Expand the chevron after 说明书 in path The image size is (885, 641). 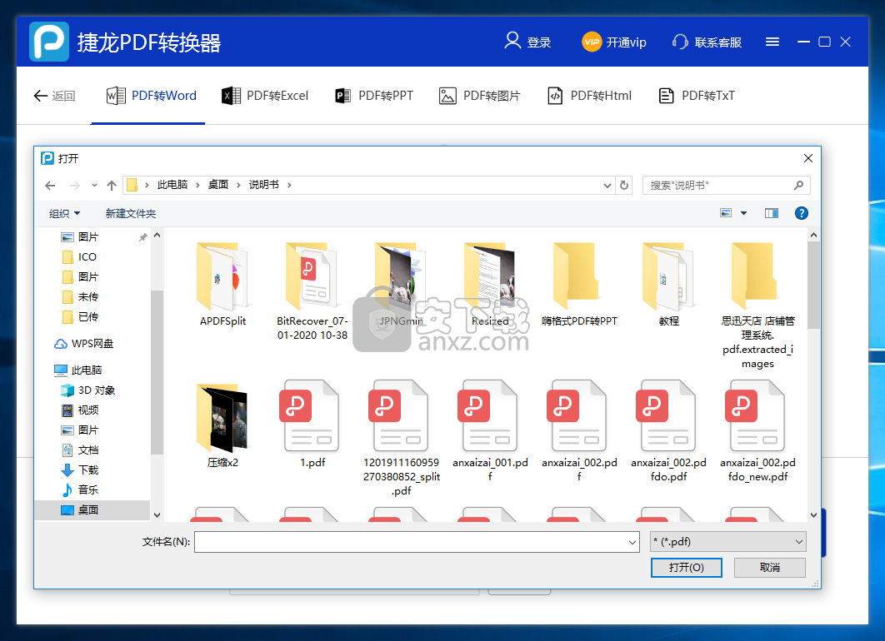[289, 185]
